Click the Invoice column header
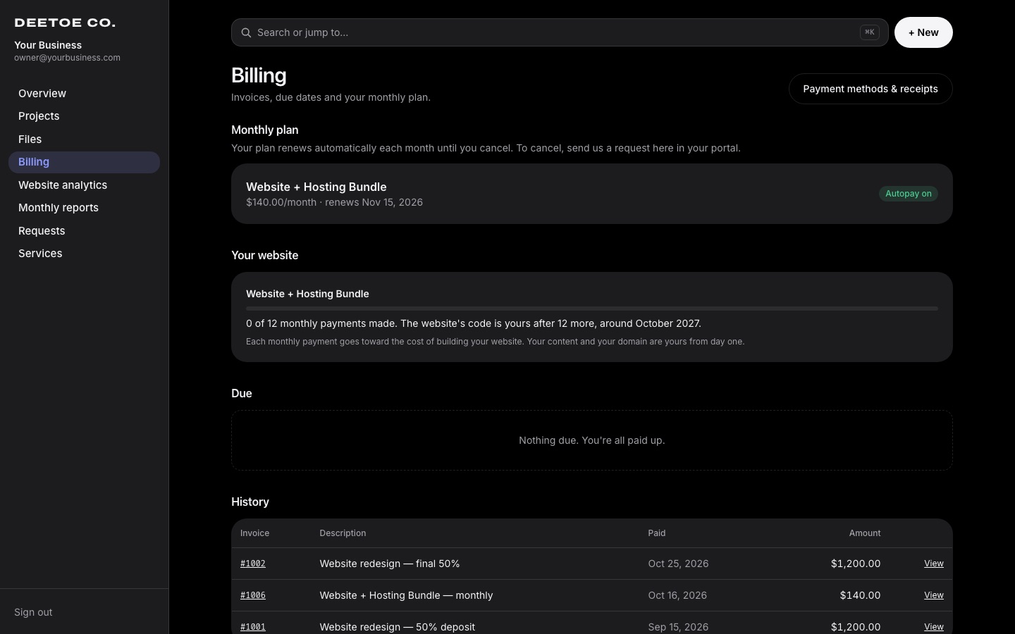The image size is (1015, 634). 254,533
